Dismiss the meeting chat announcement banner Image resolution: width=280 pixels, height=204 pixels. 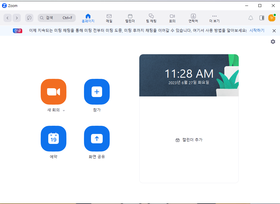(x=274, y=30)
